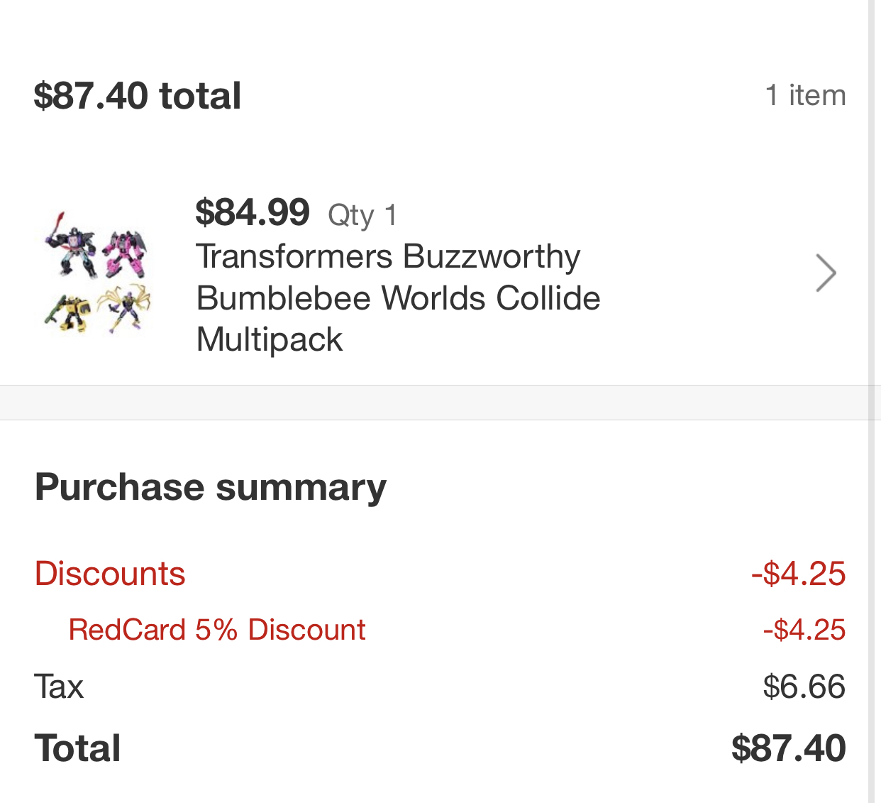Select the Qty 1 label
The width and height of the screenshot is (881, 803).
click(362, 214)
